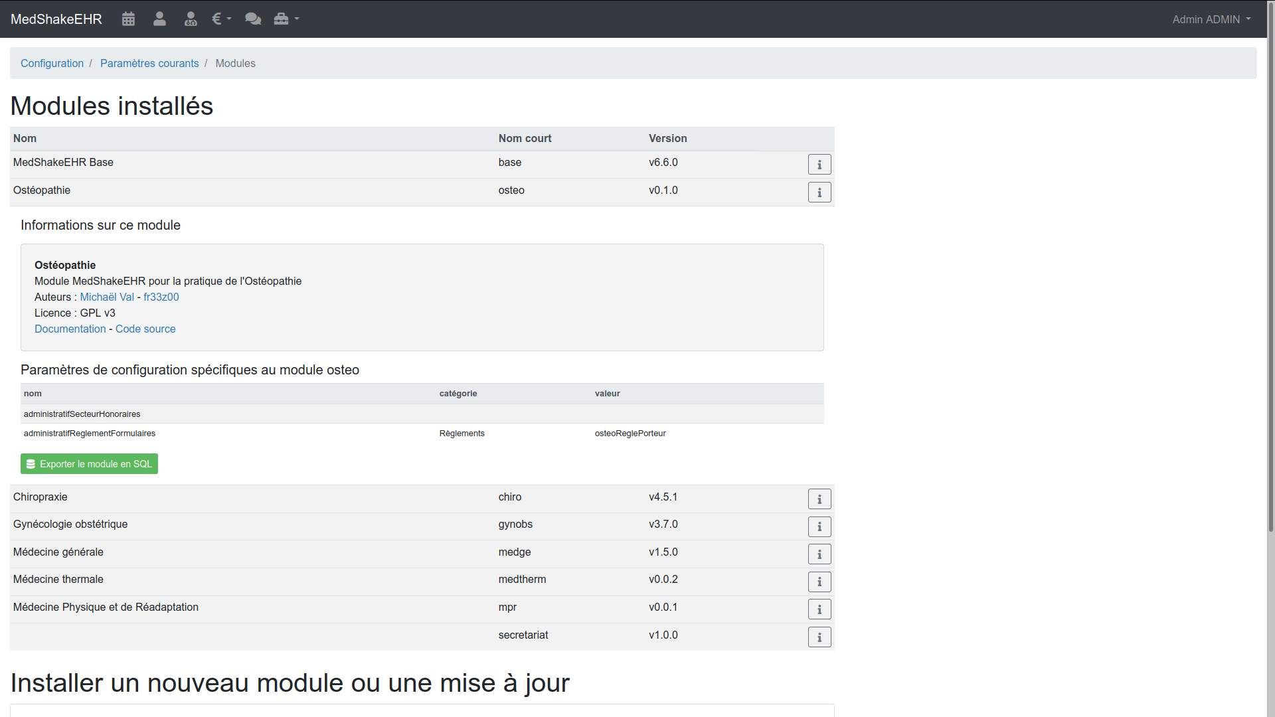Go to MedShakeEHR home logo
1275x717 pixels.
(56, 19)
